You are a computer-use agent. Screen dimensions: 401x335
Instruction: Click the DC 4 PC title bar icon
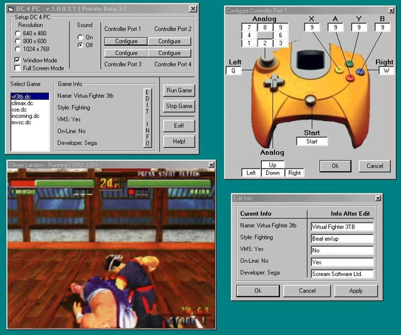coord(11,9)
